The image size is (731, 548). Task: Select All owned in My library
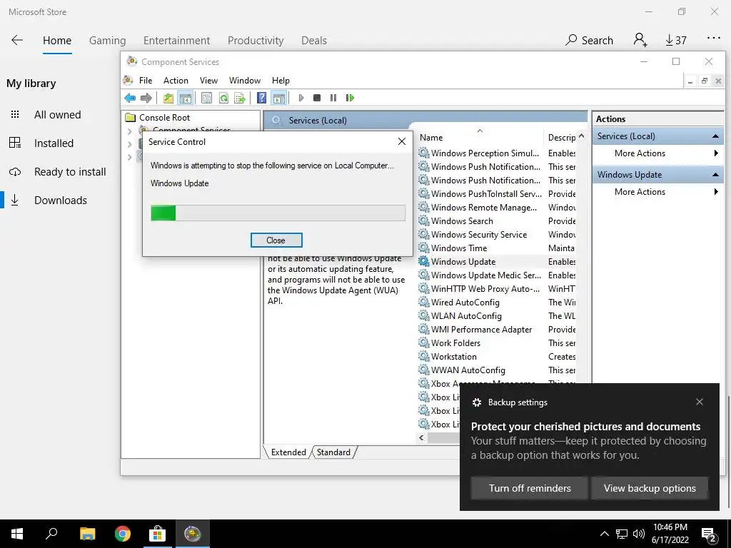[x=57, y=115]
